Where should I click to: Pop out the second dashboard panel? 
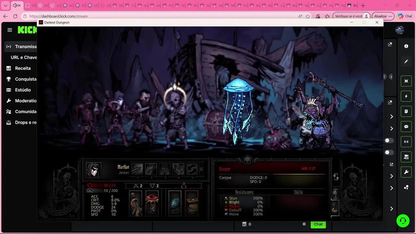coord(390,102)
